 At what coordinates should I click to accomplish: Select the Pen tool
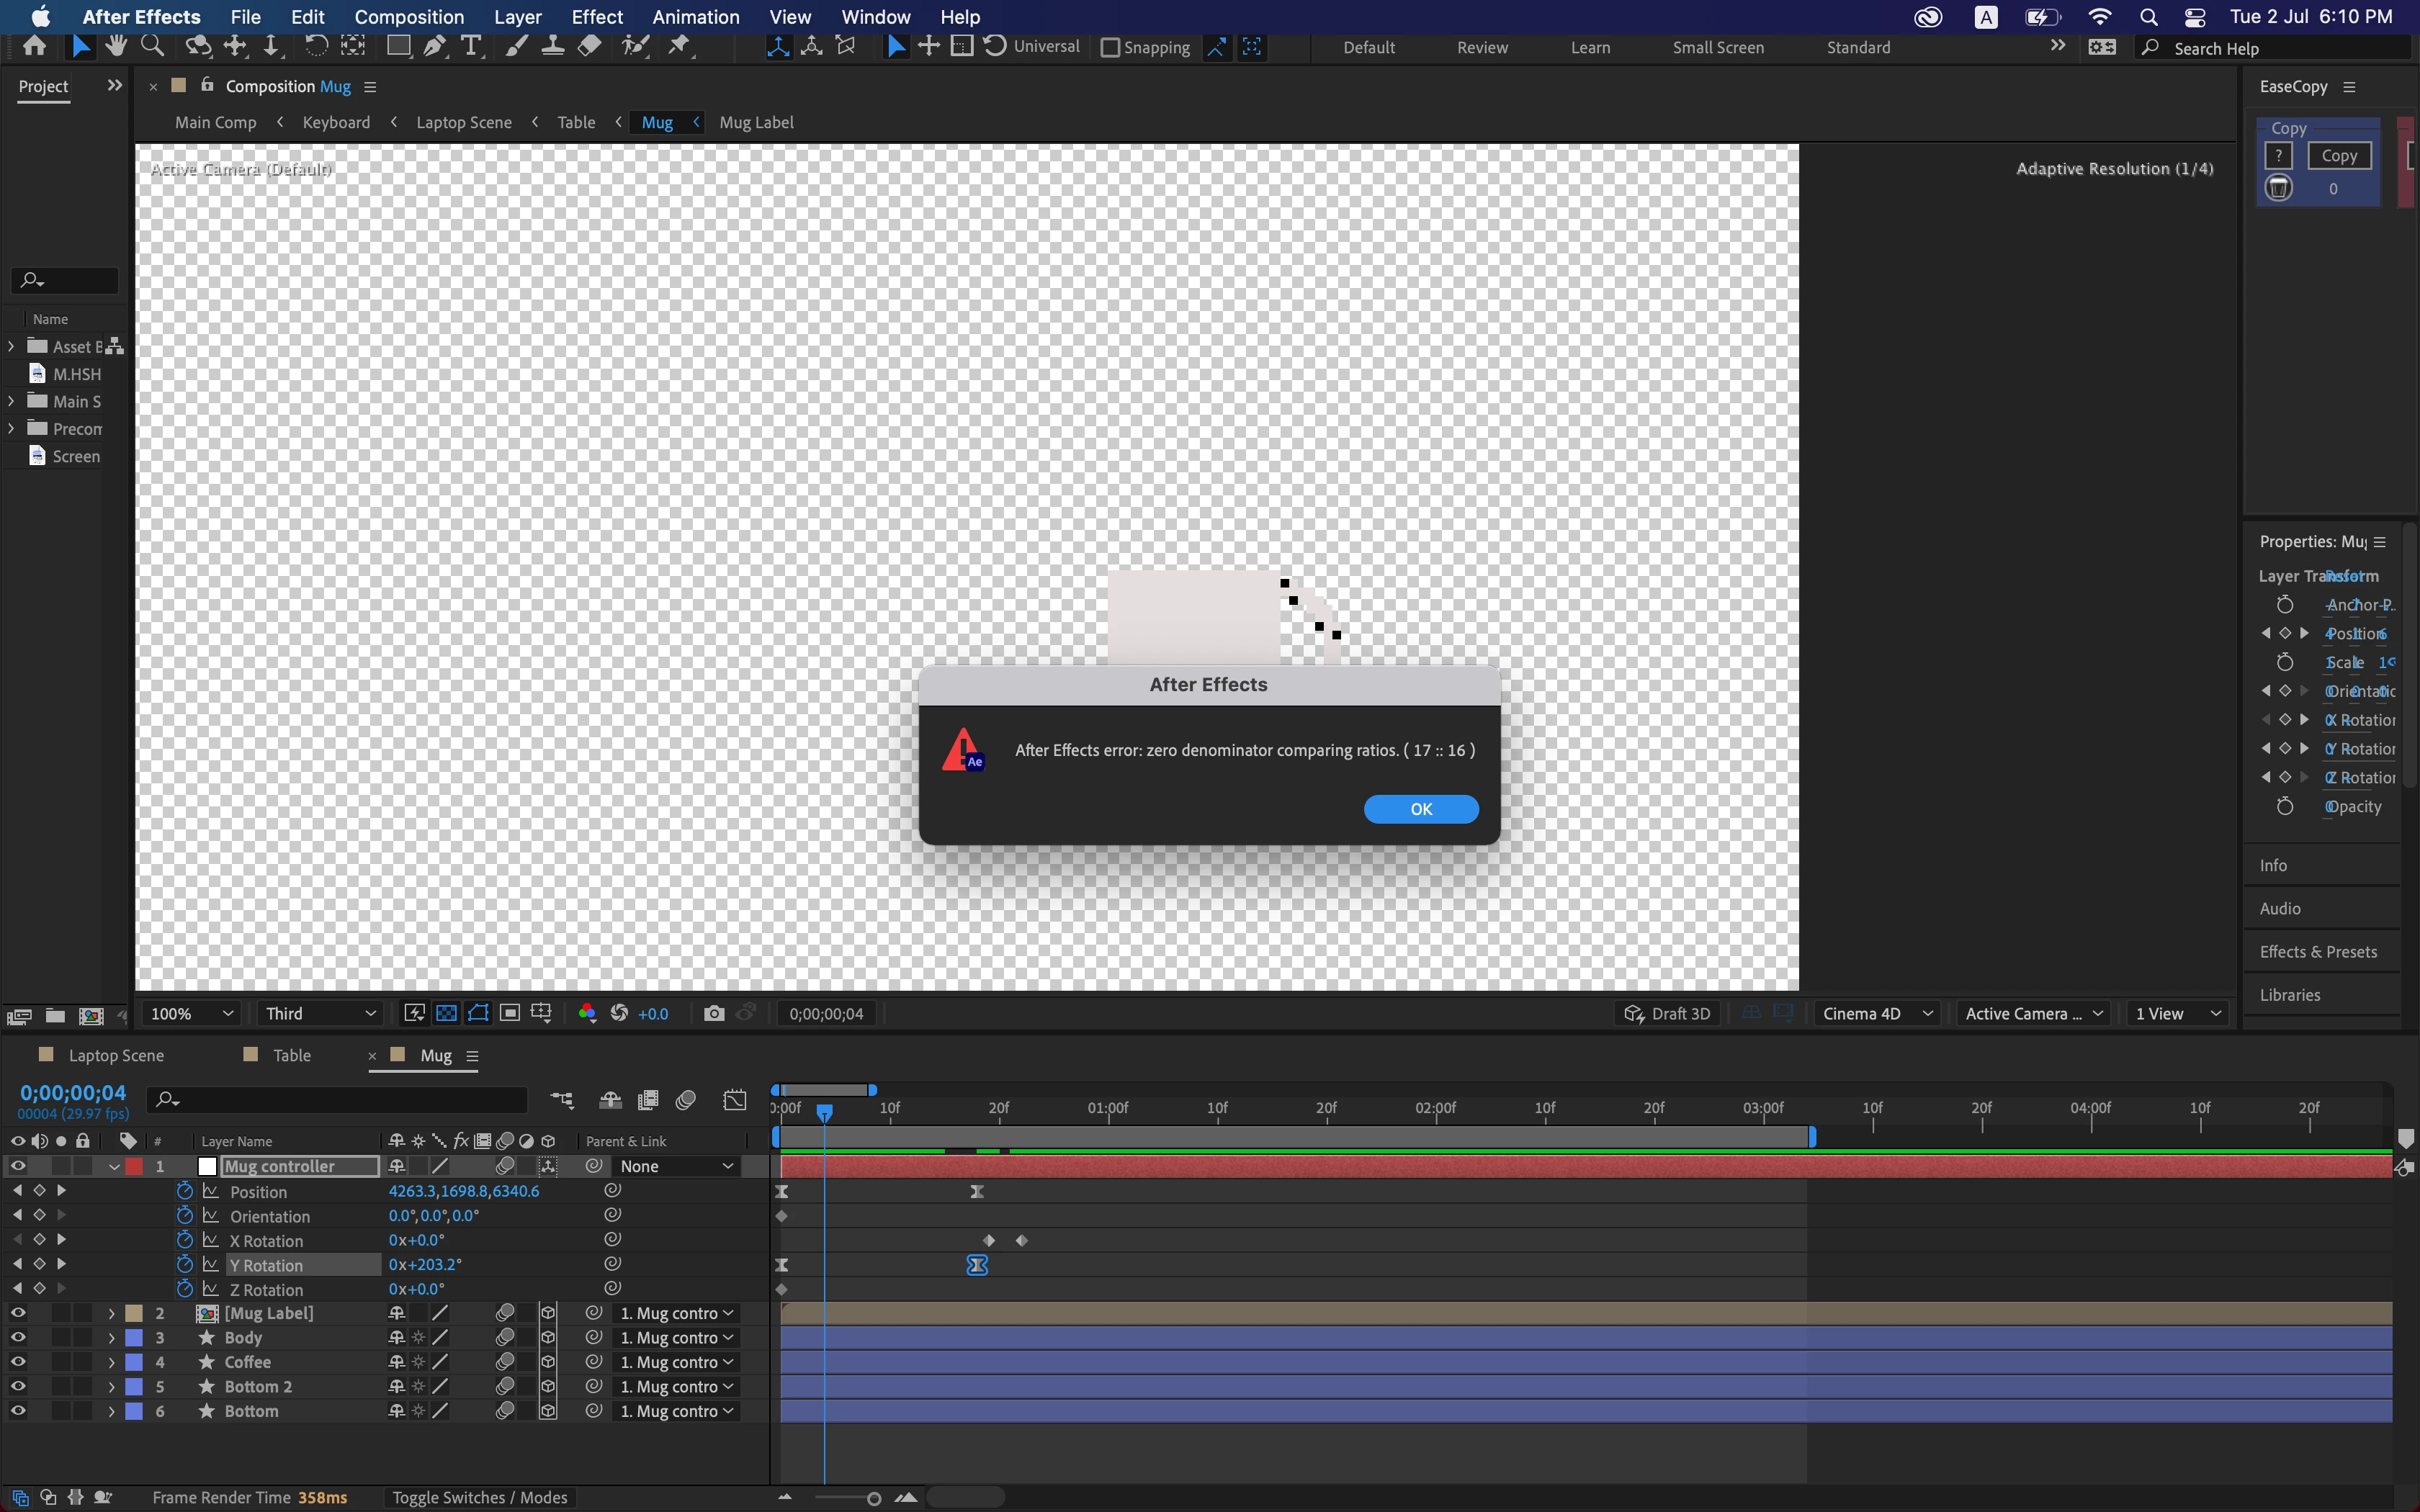click(x=434, y=46)
